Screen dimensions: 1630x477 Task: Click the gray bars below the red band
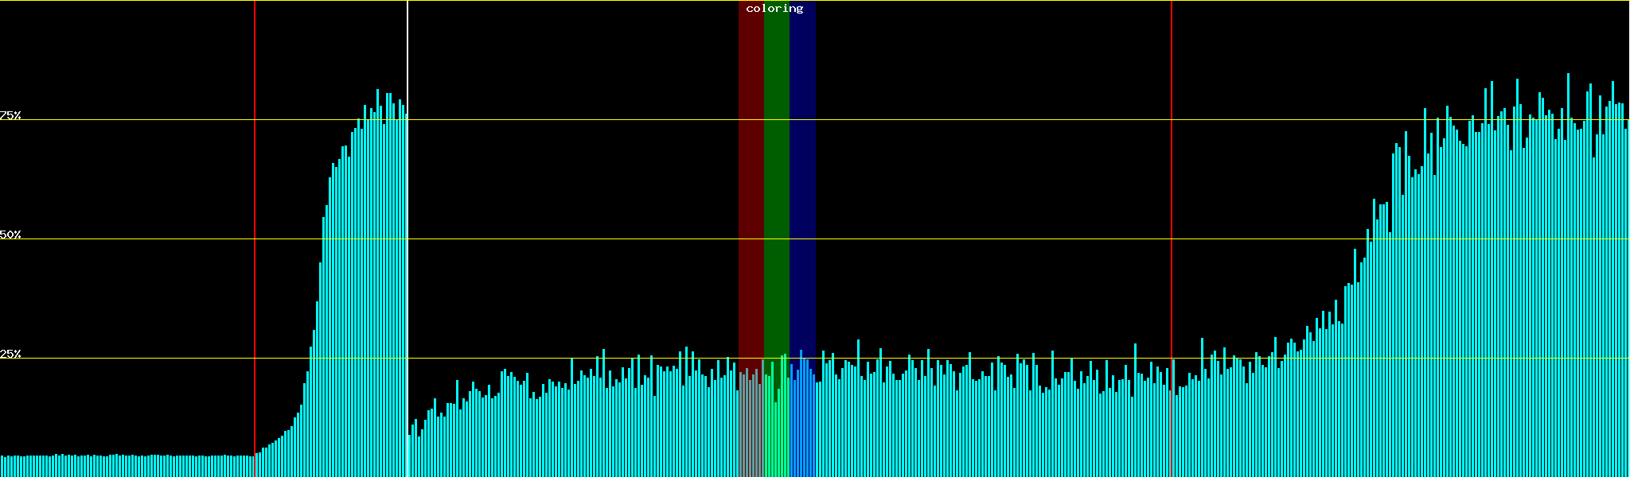(x=751, y=429)
